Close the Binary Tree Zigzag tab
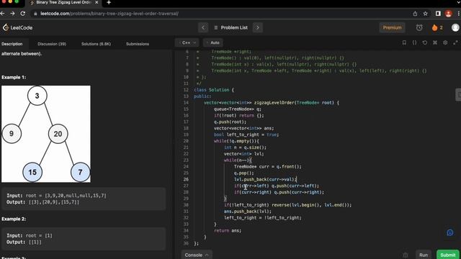This screenshot has height=259, width=461. (x=97, y=2)
